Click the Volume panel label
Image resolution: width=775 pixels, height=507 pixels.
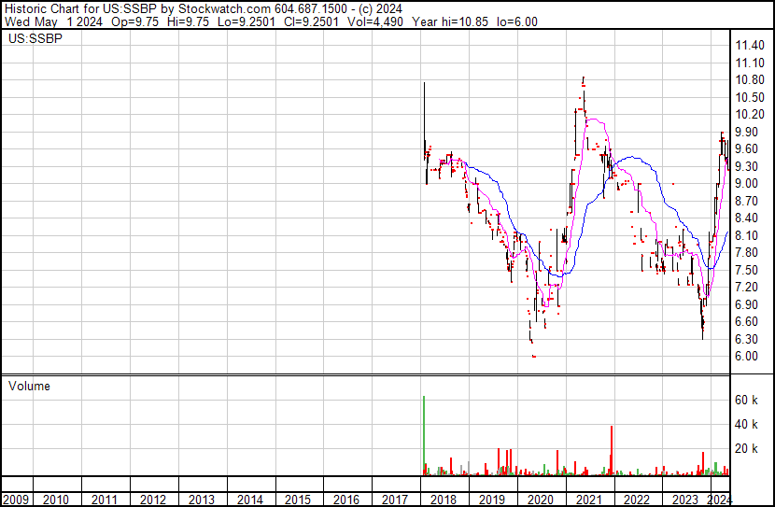coord(29,386)
